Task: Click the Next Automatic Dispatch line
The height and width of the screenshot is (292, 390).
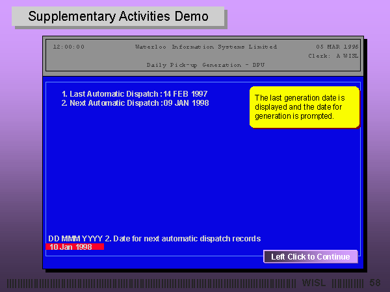Action: [x=135, y=103]
